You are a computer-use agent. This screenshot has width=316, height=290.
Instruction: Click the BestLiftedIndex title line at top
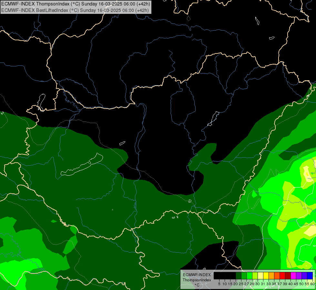[x=75, y=10]
